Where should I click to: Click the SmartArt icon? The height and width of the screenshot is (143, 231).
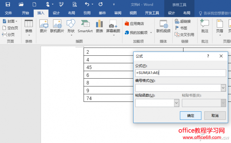(85, 26)
